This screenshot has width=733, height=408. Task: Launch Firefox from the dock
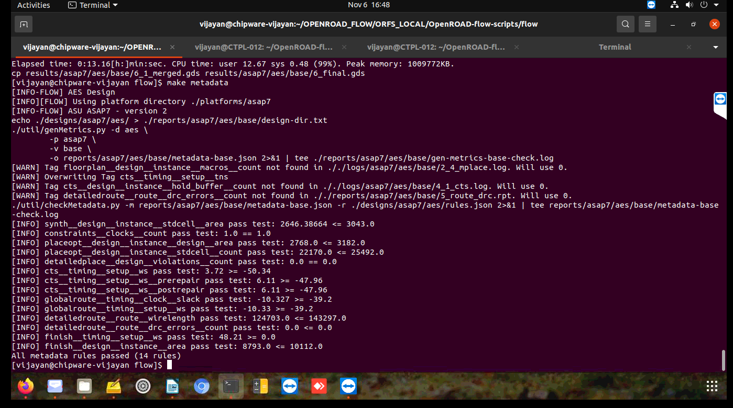pyautogui.click(x=25, y=386)
